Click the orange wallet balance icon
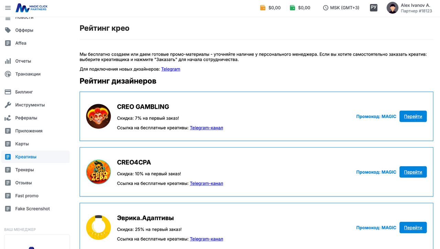440x249 pixels. [x=263, y=8]
